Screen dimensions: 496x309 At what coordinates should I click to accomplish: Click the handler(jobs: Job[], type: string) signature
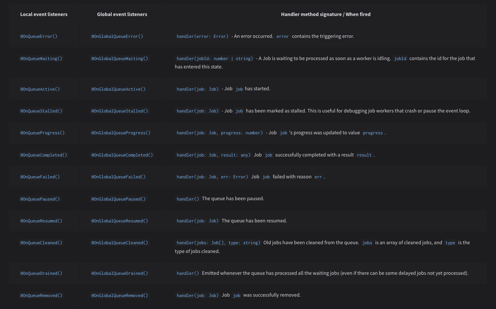[219, 243]
